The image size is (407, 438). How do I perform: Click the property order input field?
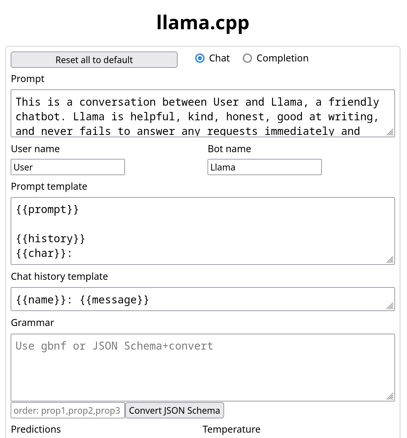68,410
